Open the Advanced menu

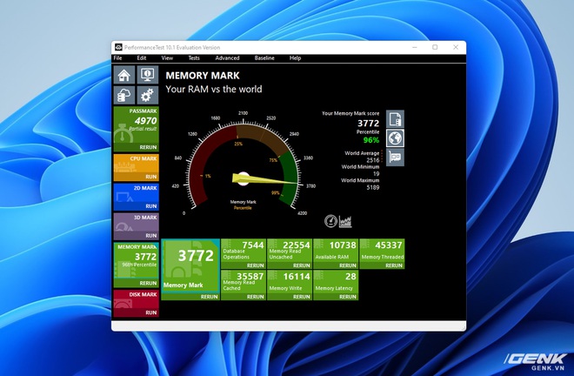(x=227, y=58)
